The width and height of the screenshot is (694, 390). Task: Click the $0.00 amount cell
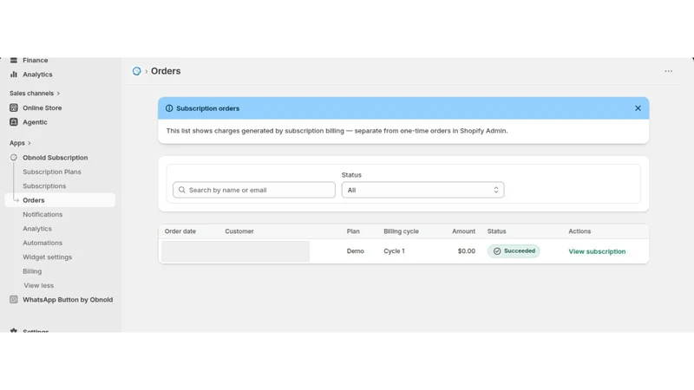point(467,251)
